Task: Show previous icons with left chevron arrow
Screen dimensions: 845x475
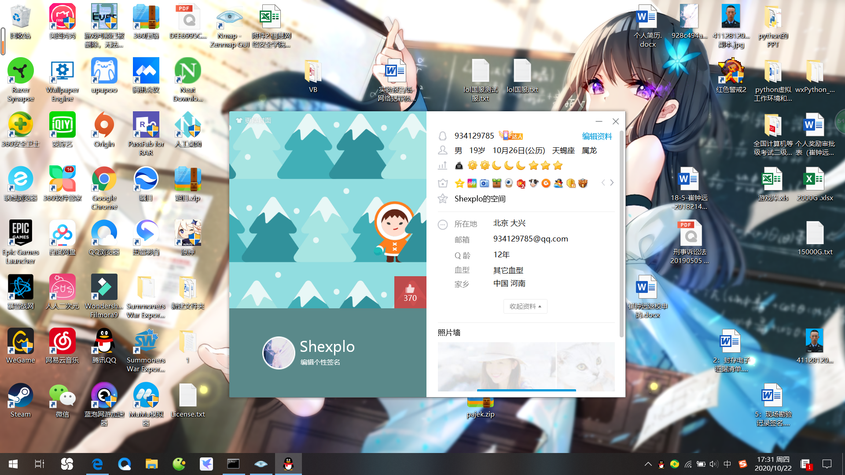Action: (x=603, y=183)
